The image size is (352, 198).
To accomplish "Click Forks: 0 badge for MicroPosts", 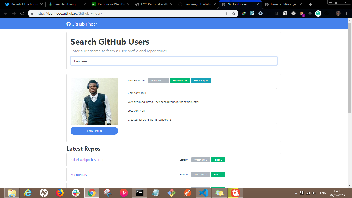I will (x=218, y=175).
